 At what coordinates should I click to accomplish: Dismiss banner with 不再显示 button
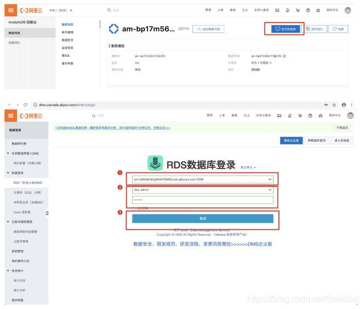(342, 128)
